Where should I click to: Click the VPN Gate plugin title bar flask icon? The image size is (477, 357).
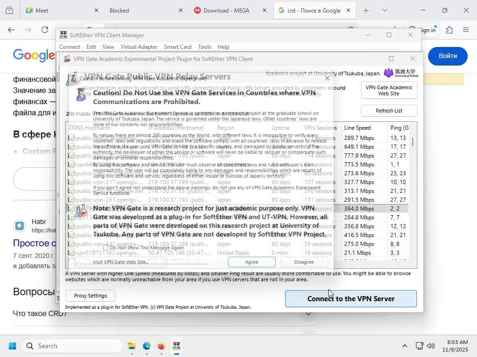[67, 59]
